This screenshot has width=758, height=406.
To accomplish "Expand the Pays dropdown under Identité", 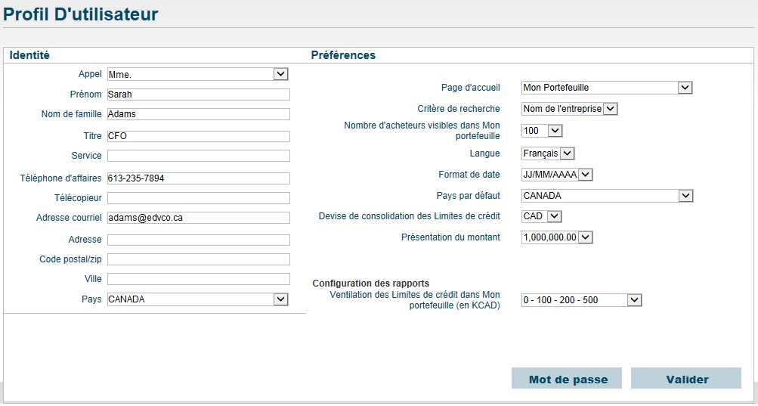I will coord(198,299).
